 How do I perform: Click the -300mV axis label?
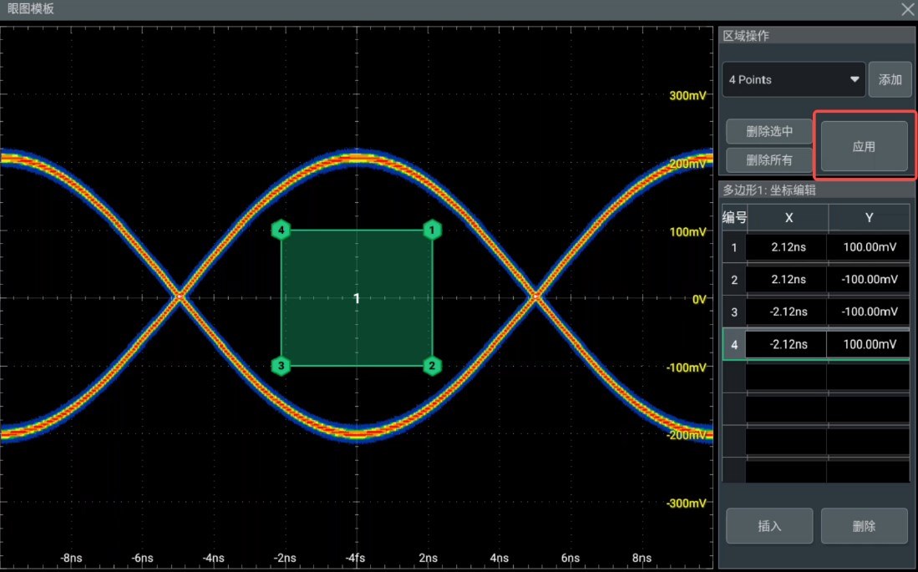click(x=686, y=503)
